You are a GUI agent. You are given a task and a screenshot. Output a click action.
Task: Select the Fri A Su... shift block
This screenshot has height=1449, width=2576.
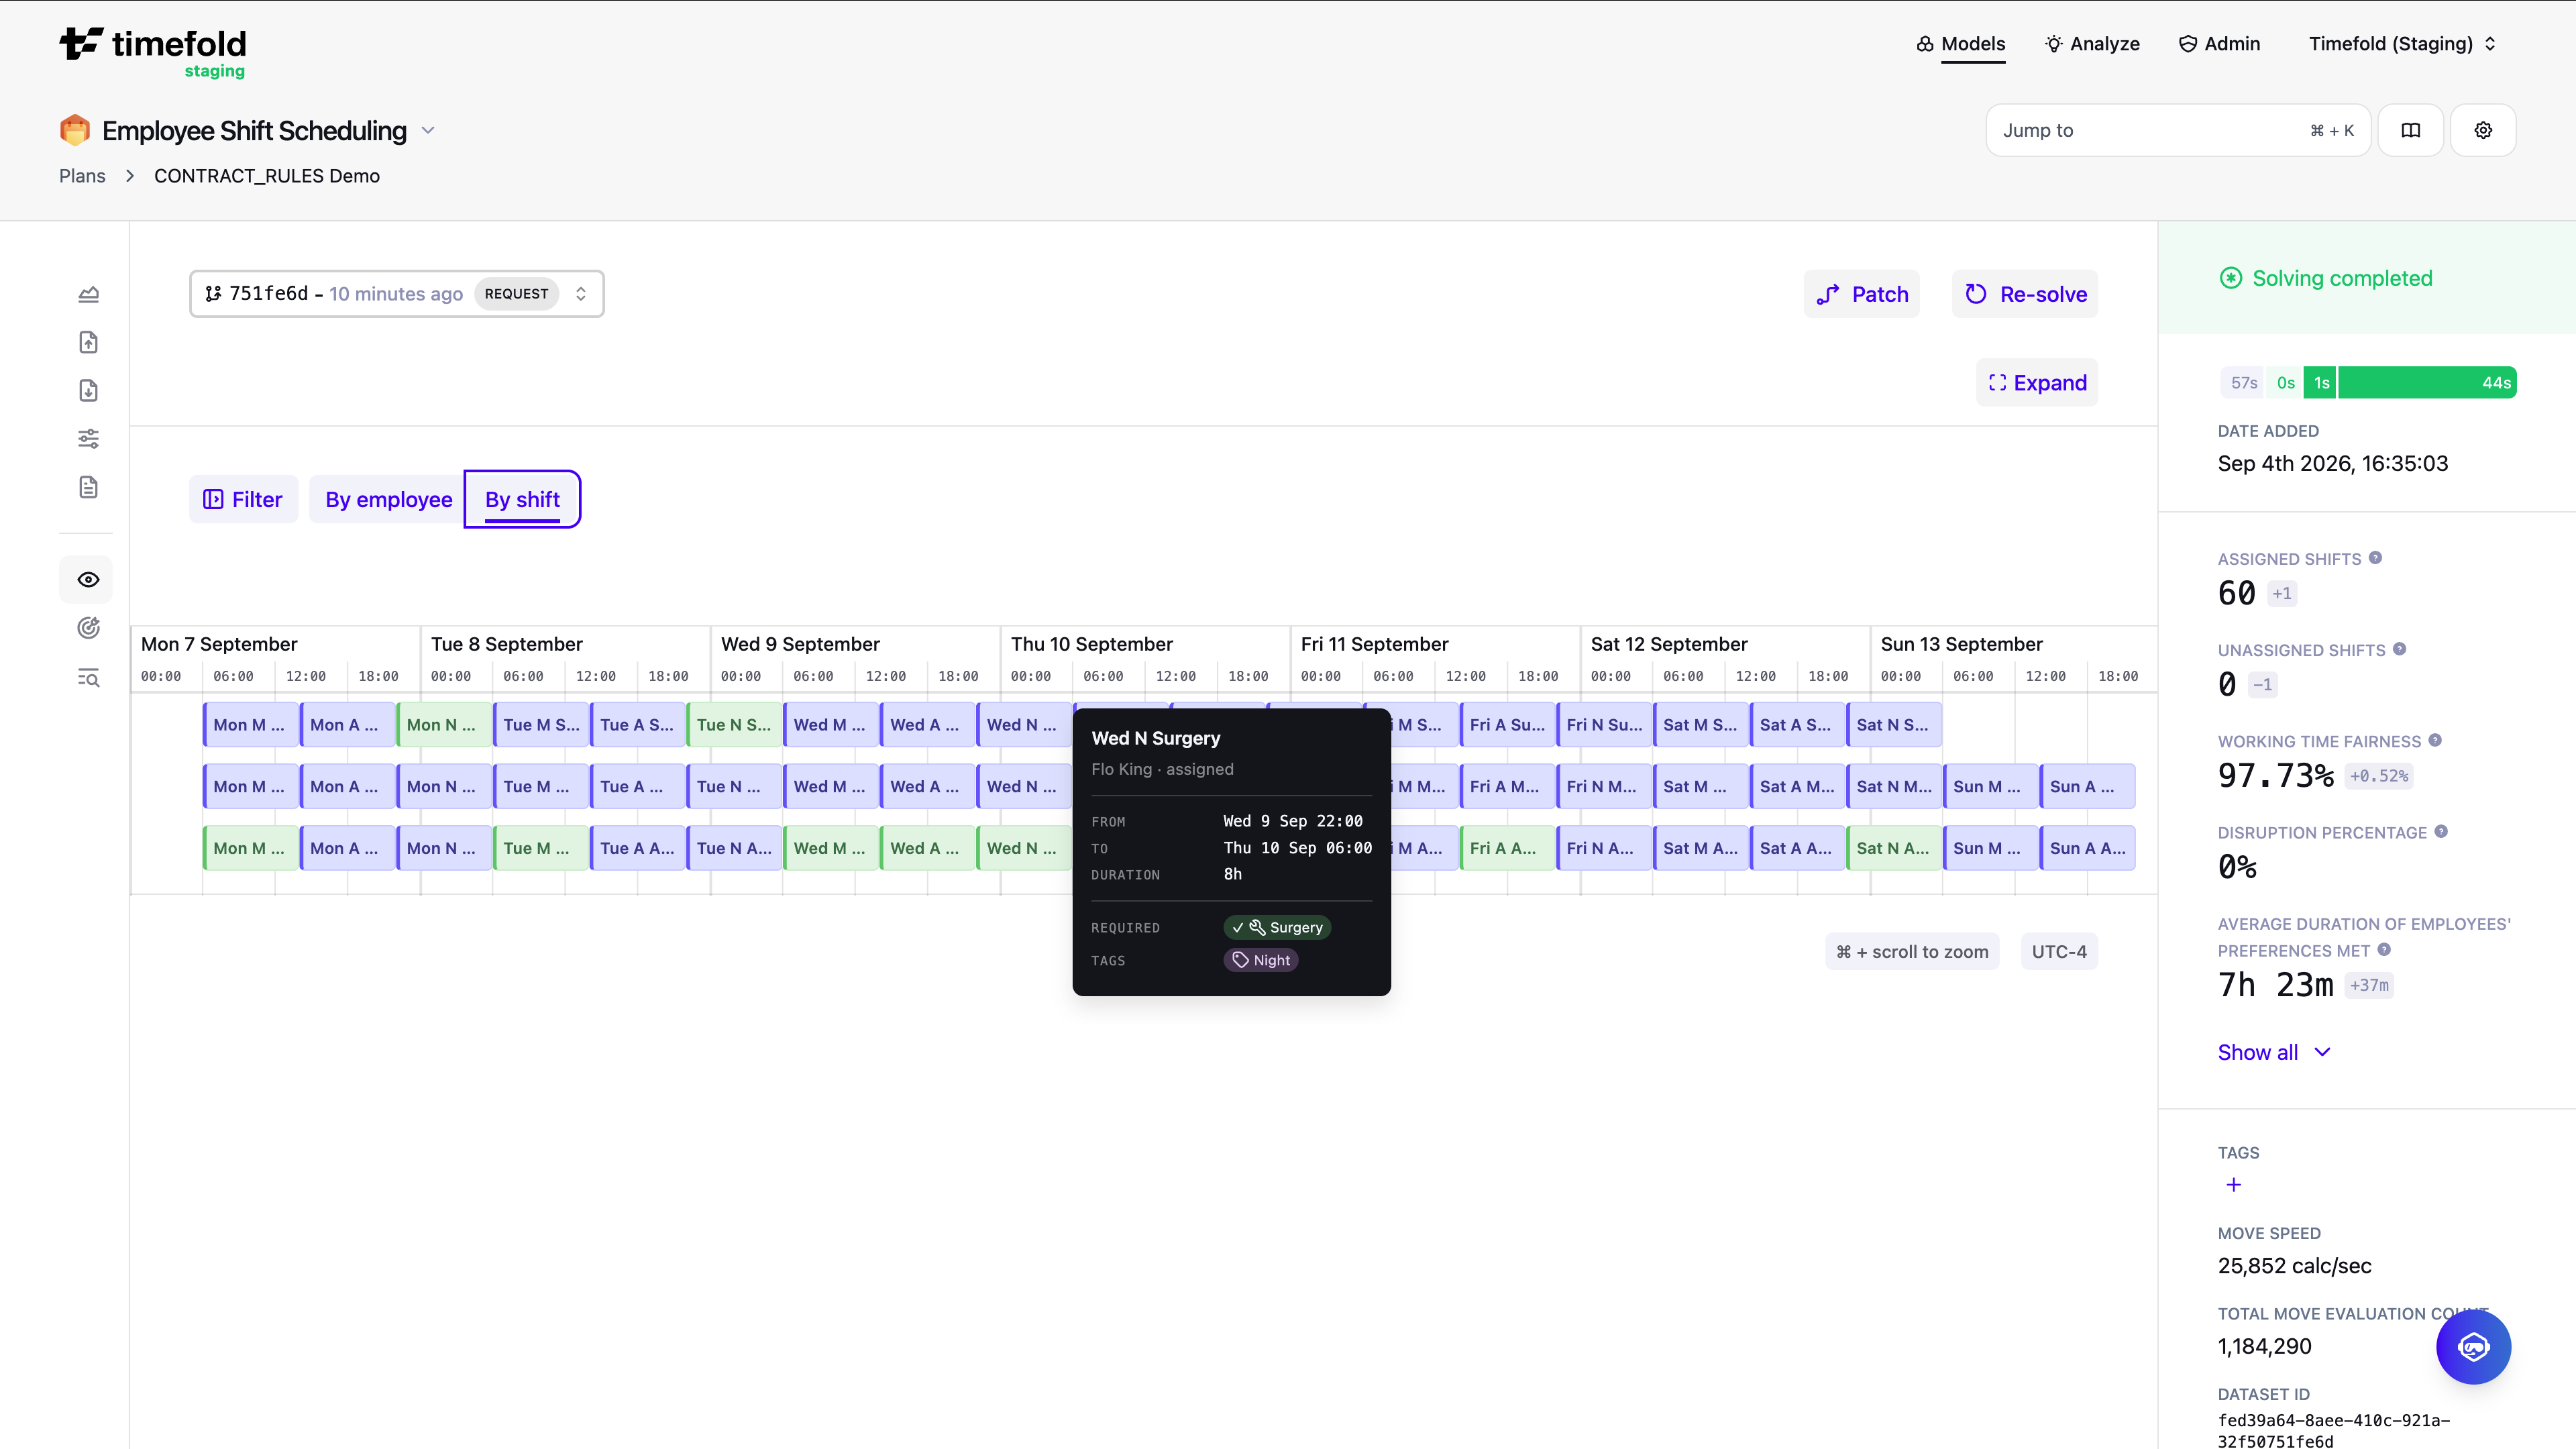click(x=1507, y=725)
